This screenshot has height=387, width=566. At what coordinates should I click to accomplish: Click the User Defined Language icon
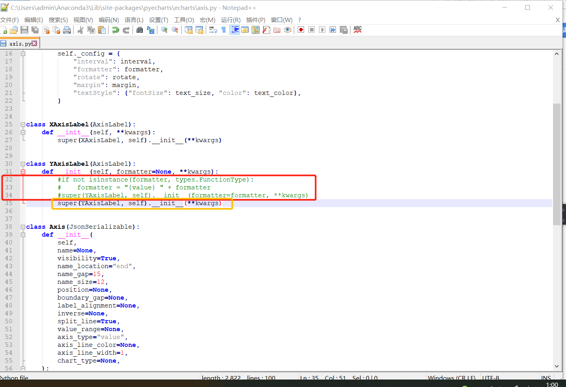pyautogui.click(x=245, y=30)
